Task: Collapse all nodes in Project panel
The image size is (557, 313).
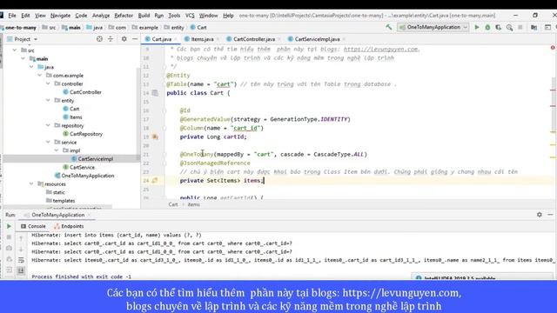Action: click(111, 39)
